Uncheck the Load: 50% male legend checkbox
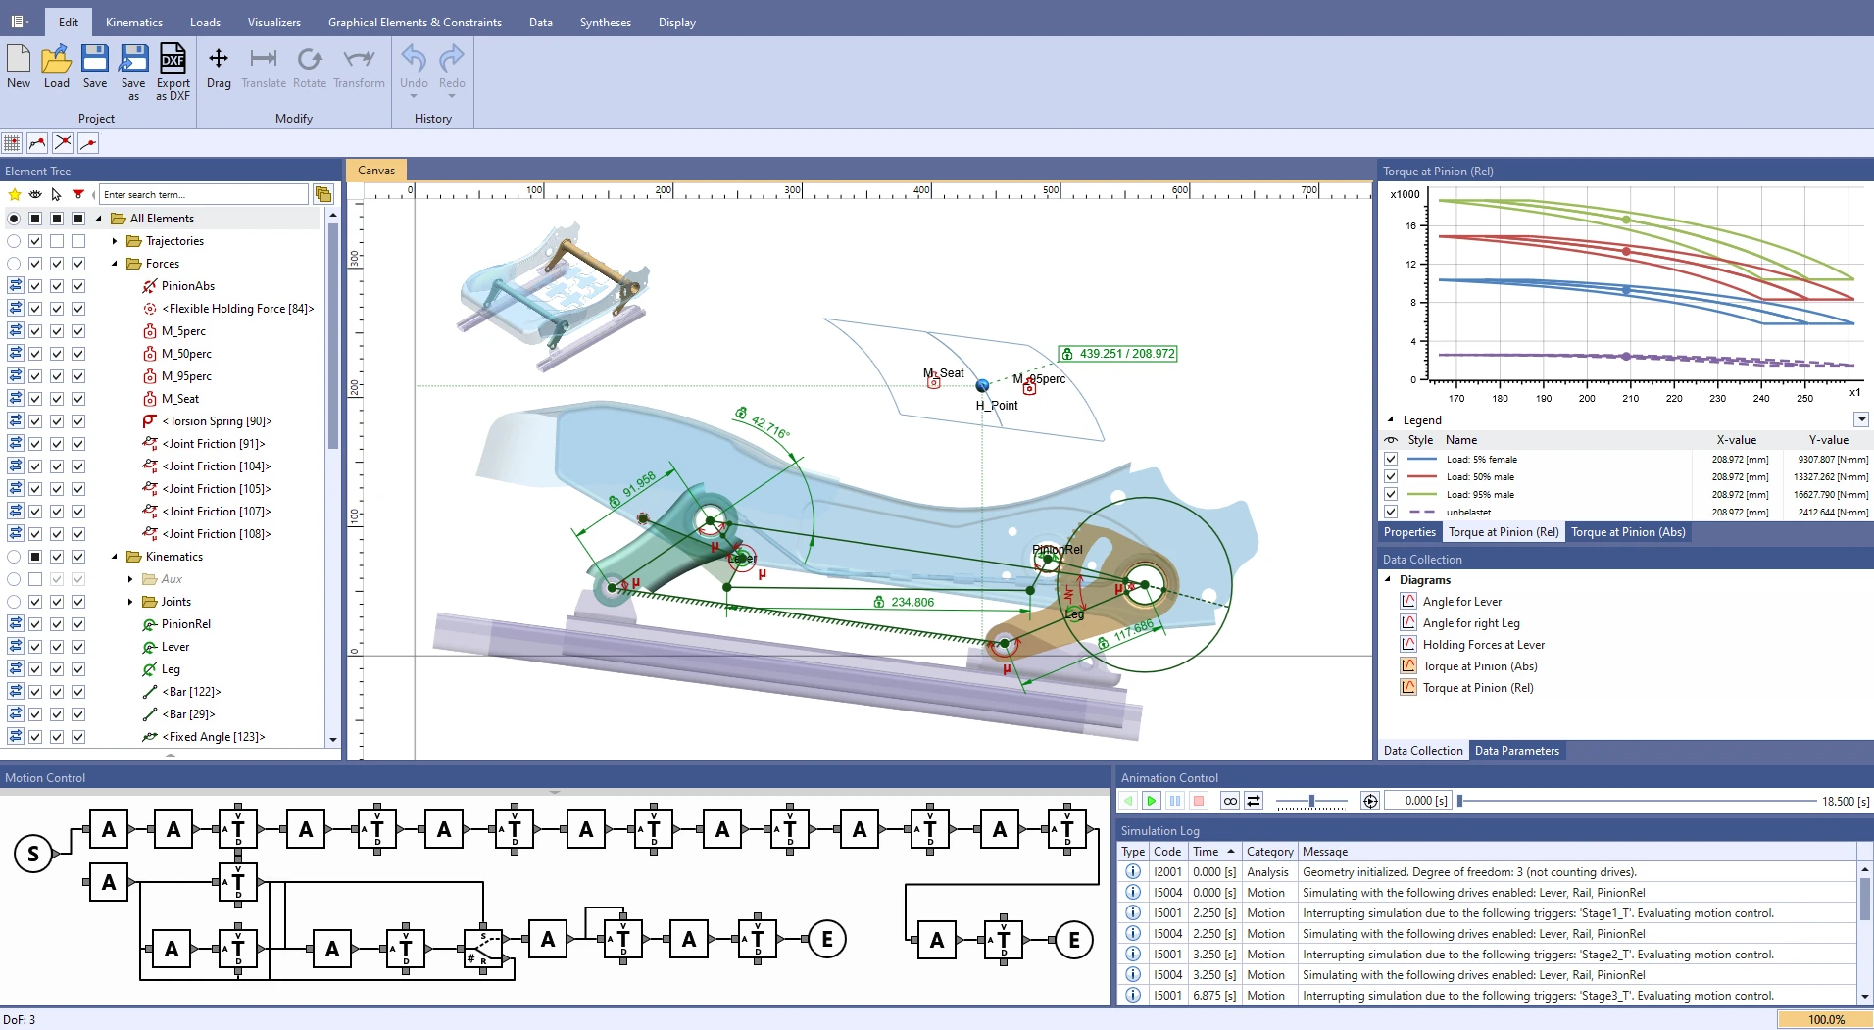Viewport: 1874px width, 1030px height. coord(1391,476)
